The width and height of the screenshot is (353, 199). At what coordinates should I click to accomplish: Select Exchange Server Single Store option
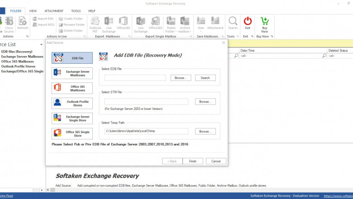click(x=72, y=118)
